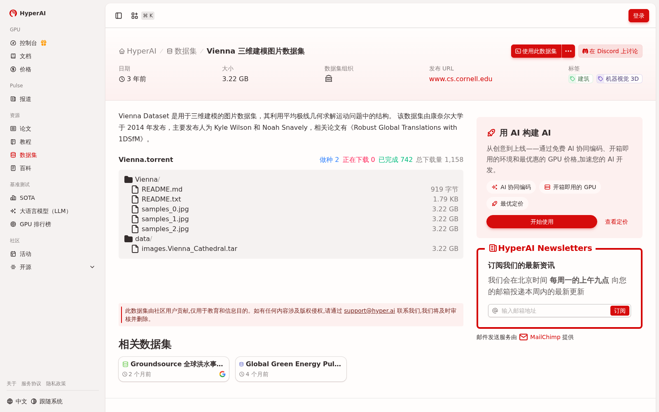Open 控制台 in sidebar
Image resolution: width=659 pixels, height=412 pixels.
click(x=28, y=43)
